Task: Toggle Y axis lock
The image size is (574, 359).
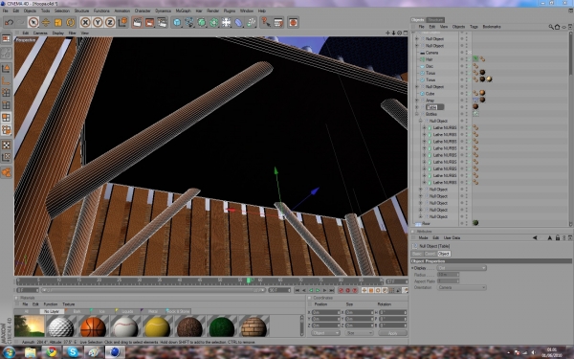Action: pyautogui.click(x=98, y=22)
